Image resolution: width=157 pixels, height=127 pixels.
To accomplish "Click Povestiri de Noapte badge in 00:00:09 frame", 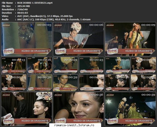I will [x=113, y=51].
